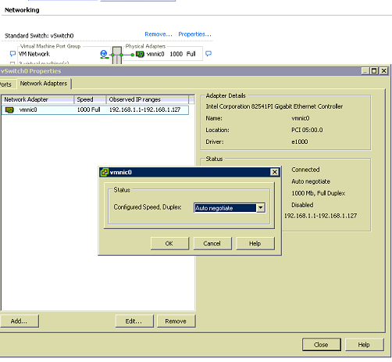Click the 1000 Full speed cell
Image resolution: width=392 pixels, height=362 pixels.
click(x=88, y=109)
